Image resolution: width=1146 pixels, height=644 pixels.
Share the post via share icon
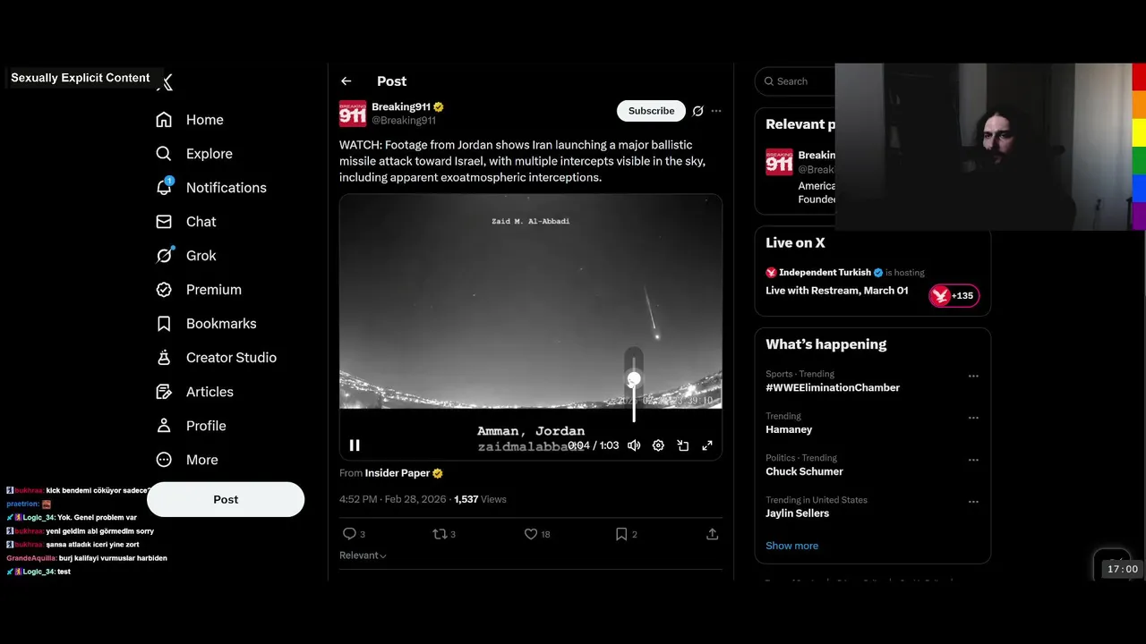pos(713,534)
